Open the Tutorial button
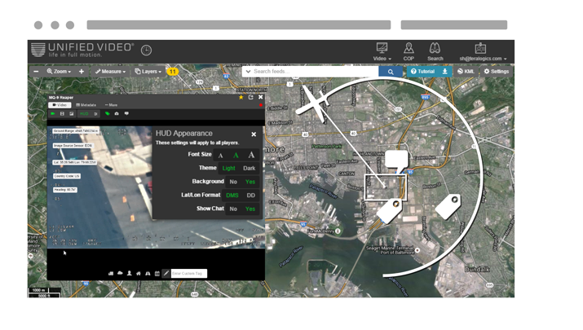Screen dimensions: 583x330 (422, 72)
